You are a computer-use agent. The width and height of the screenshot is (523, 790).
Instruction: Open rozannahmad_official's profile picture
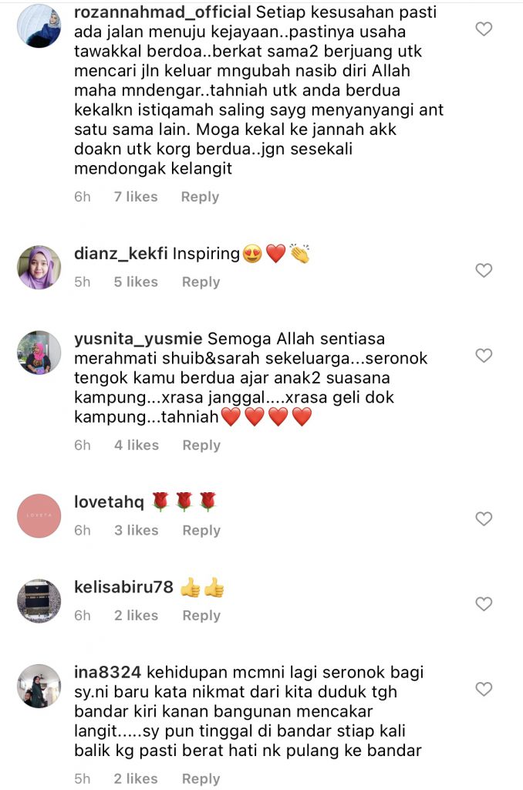click(x=39, y=26)
